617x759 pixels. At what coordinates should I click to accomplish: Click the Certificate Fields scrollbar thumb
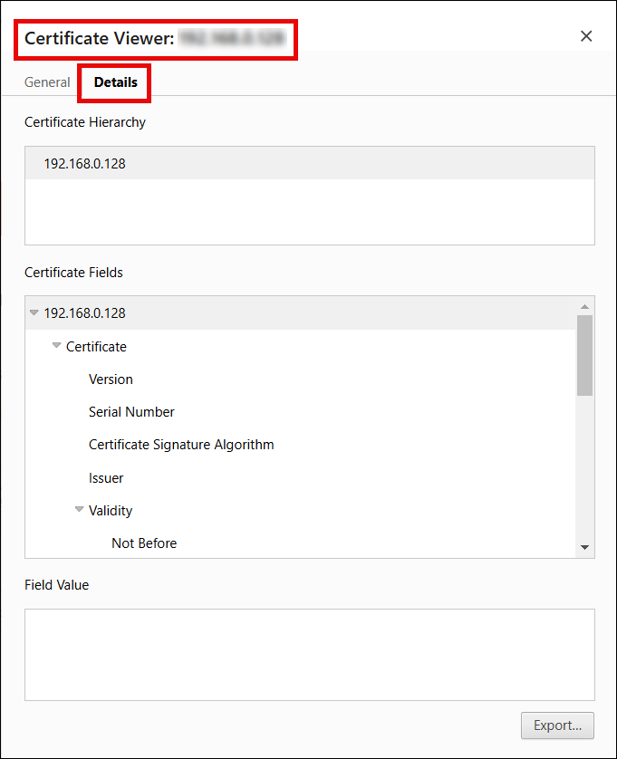coord(584,355)
